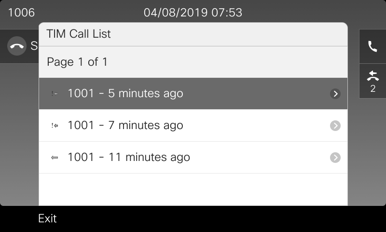Click the empty area below the call list
Screen dimensions: 386x232
point(193,189)
